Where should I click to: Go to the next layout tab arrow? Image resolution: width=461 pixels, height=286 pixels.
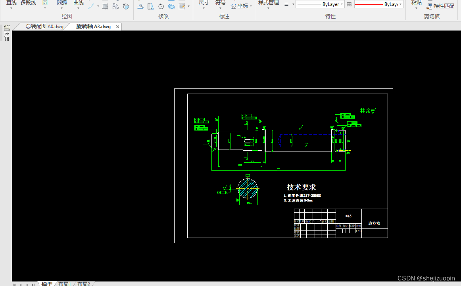click(27, 284)
